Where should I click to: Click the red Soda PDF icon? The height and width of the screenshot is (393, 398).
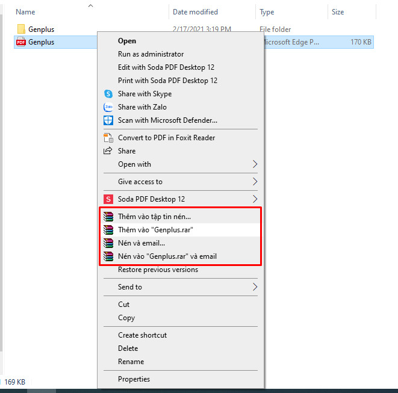(108, 199)
